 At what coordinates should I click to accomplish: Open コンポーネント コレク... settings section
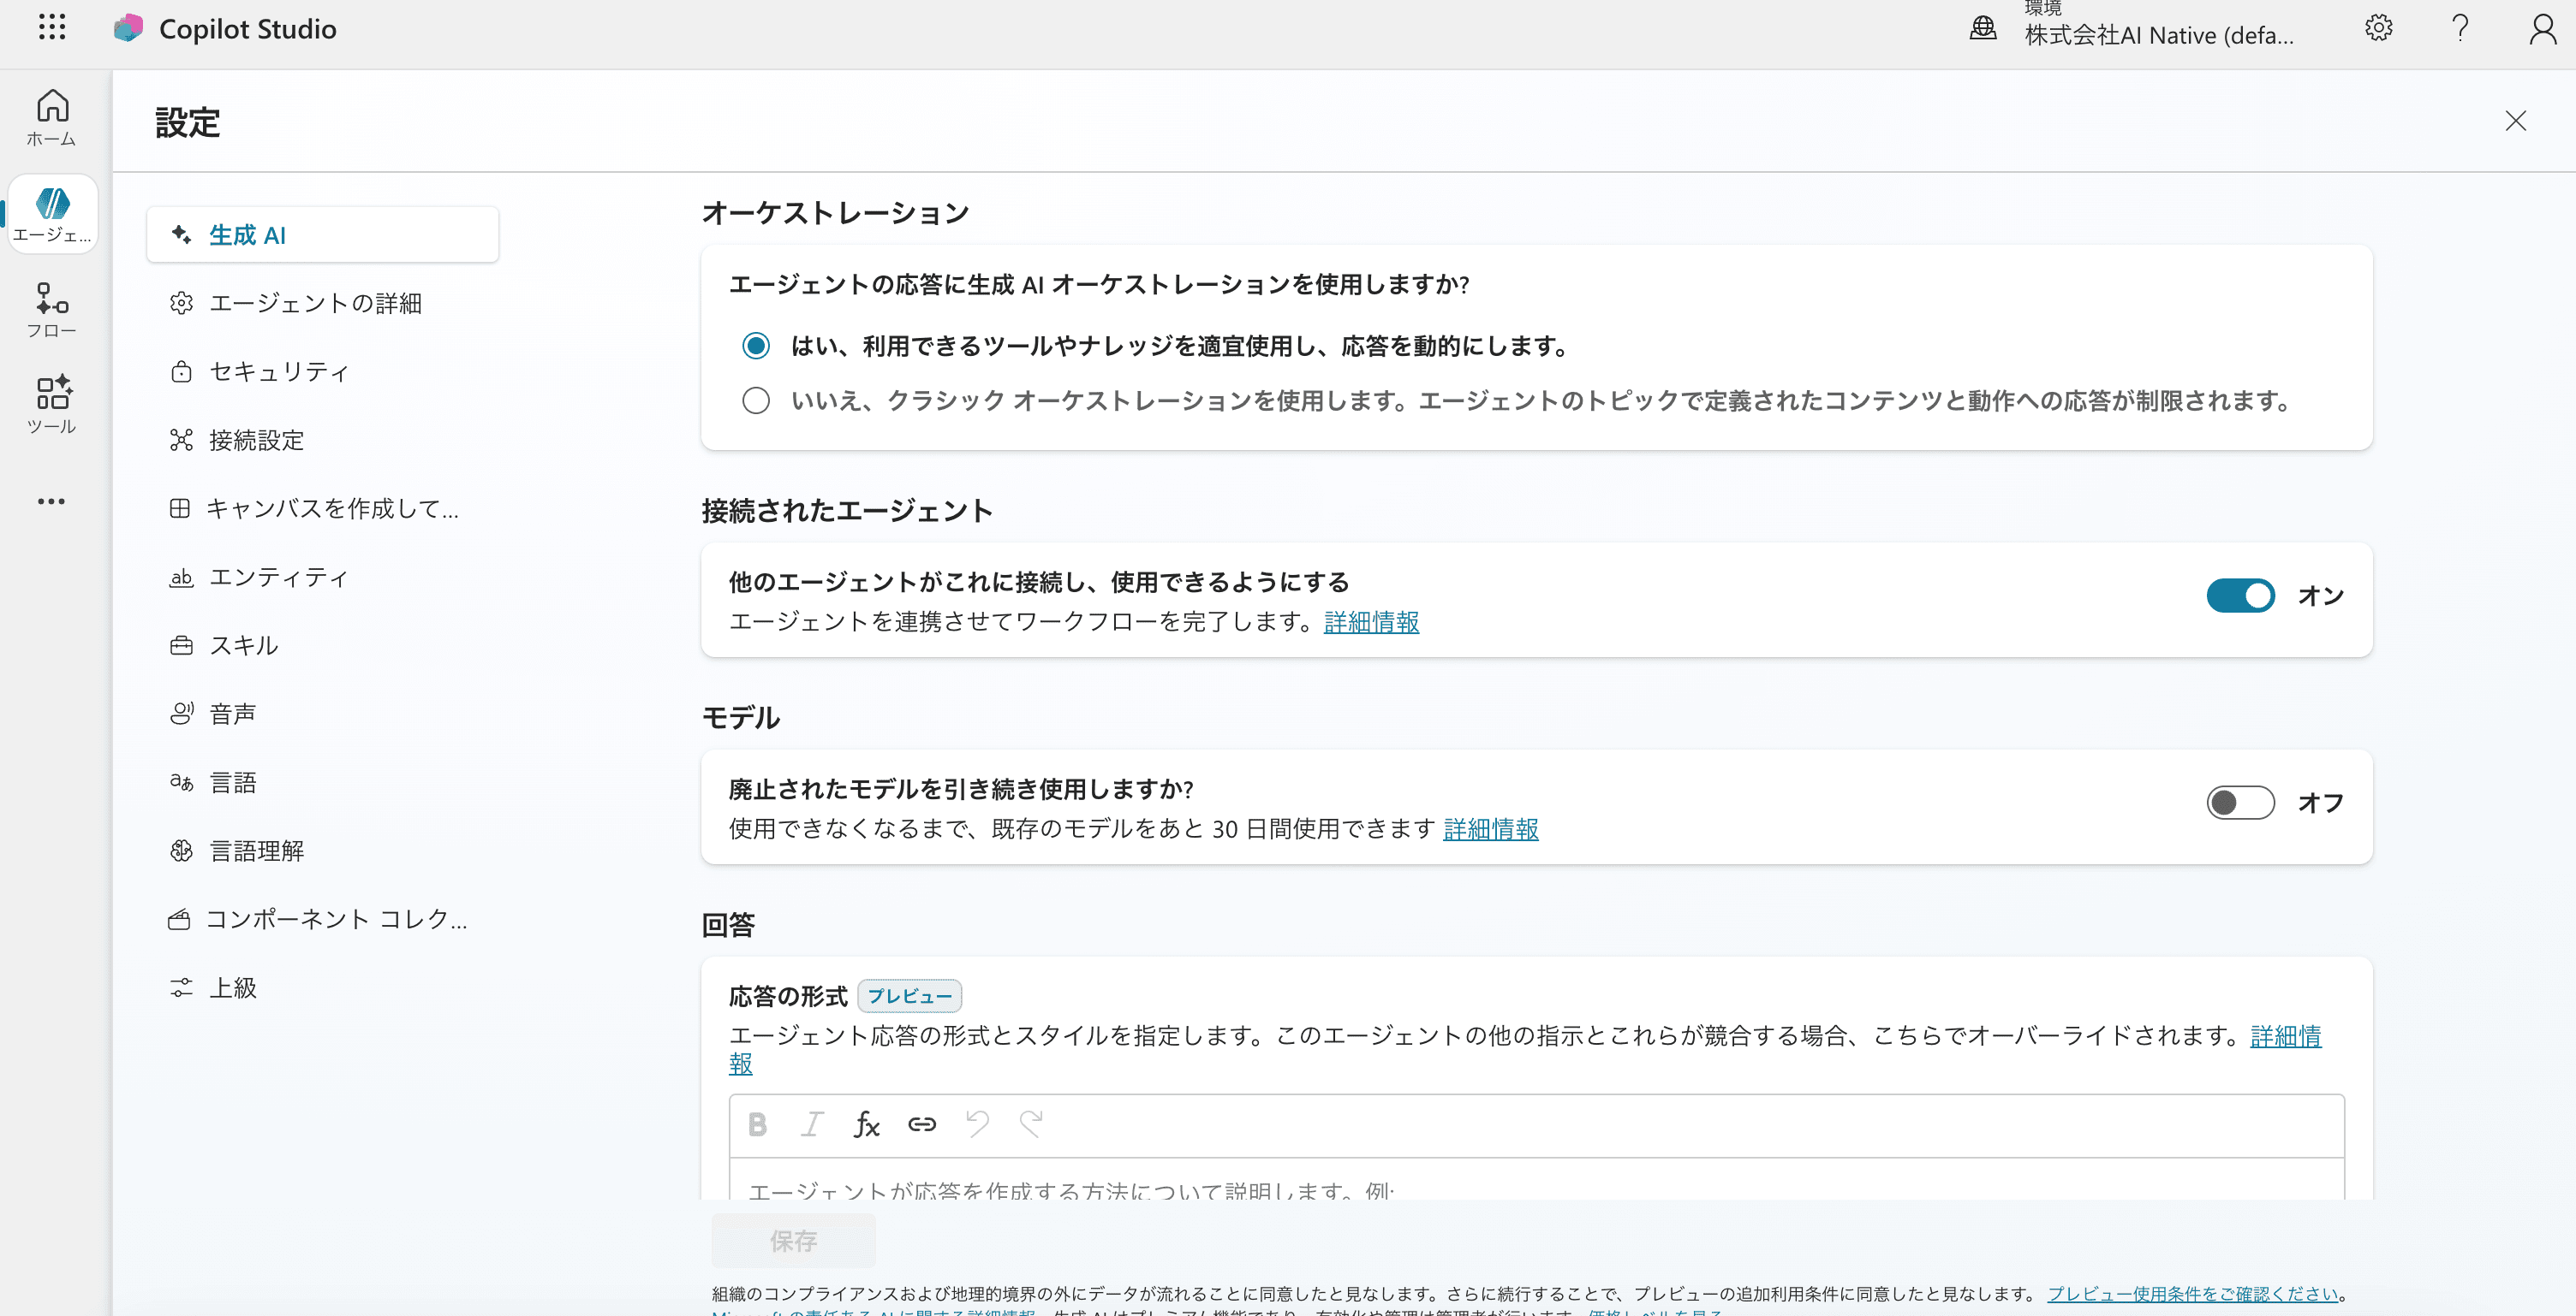(322, 919)
